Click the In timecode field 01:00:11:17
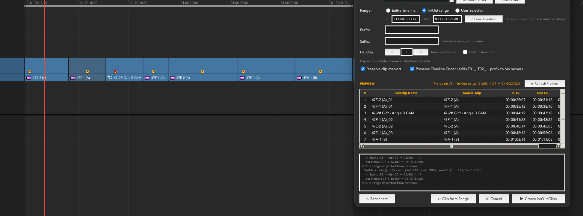Image resolution: width=583 pixels, height=216 pixels. pyautogui.click(x=406, y=19)
